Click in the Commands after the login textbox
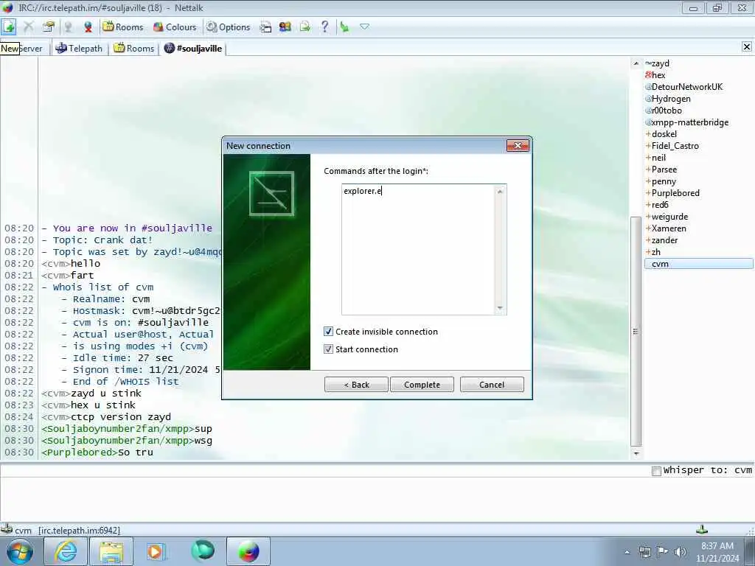755x566 pixels. pyautogui.click(x=418, y=249)
